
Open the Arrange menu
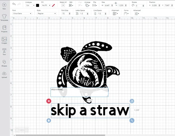87,5
